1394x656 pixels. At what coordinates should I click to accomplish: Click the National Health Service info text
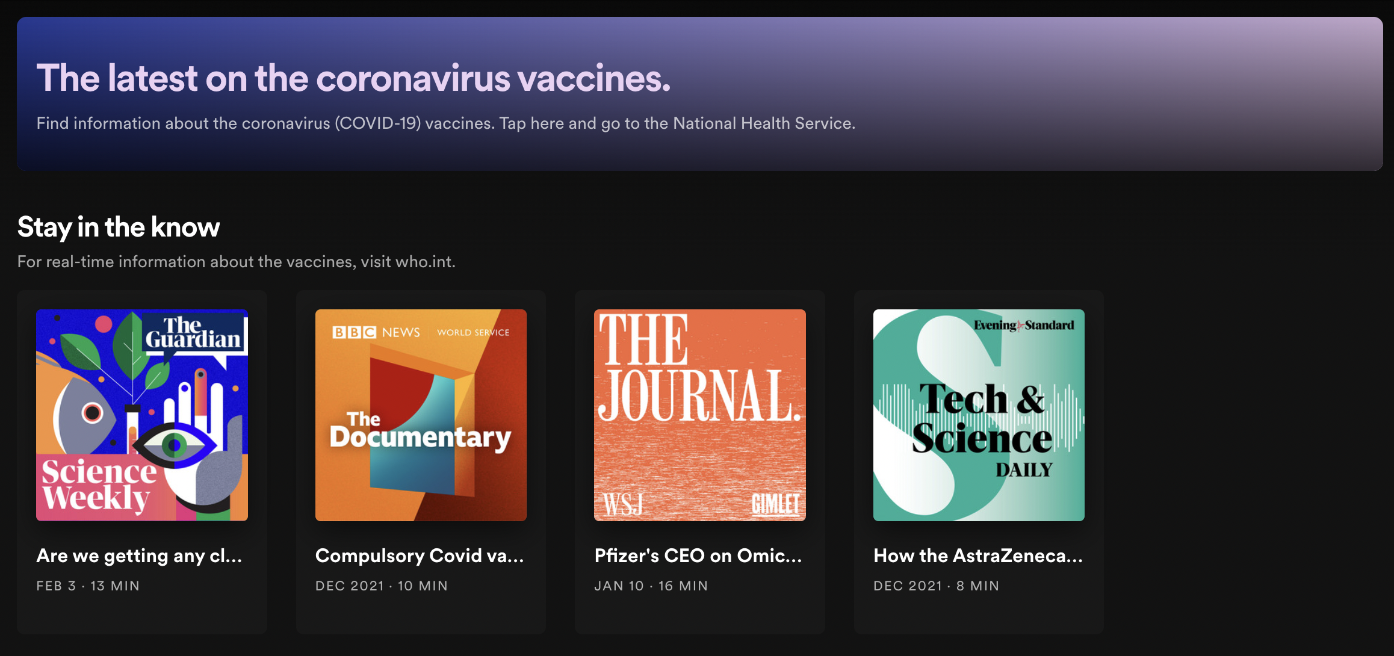coord(445,123)
